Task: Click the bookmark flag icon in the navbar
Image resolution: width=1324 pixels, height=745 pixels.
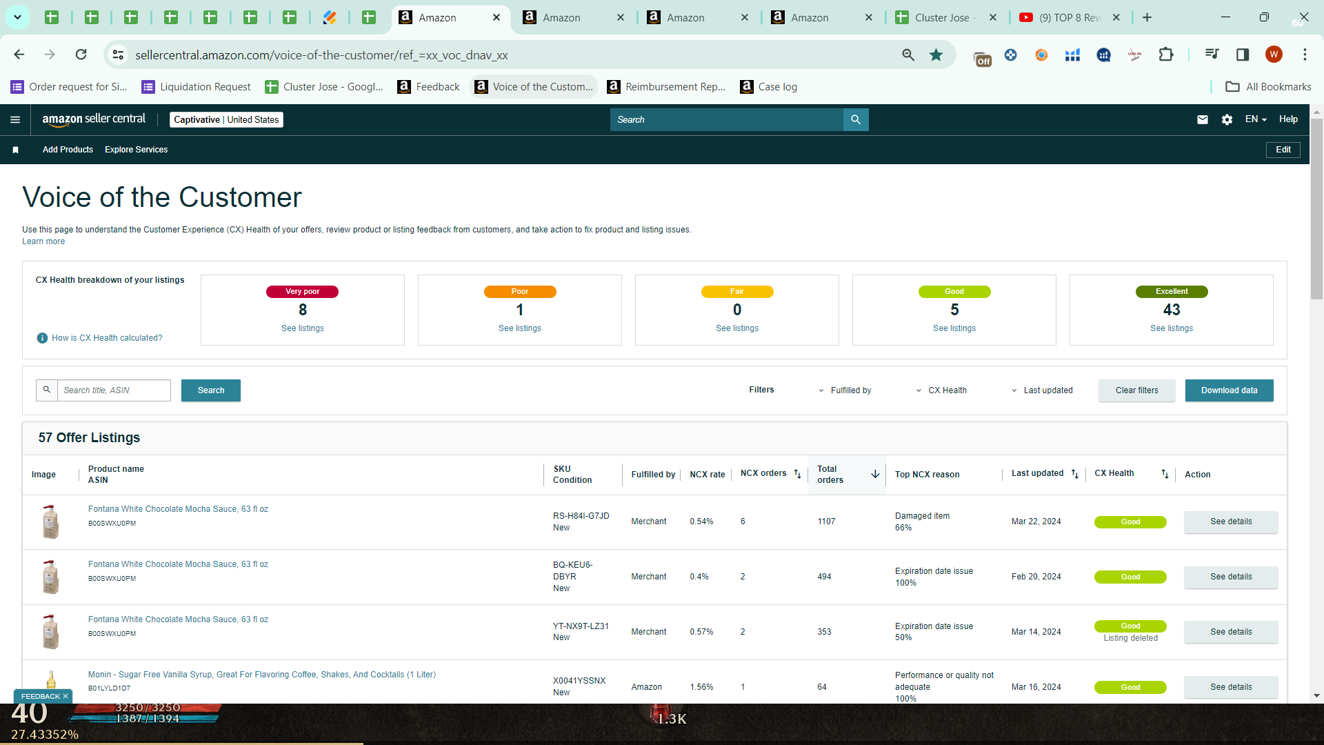Action: click(x=15, y=150)
